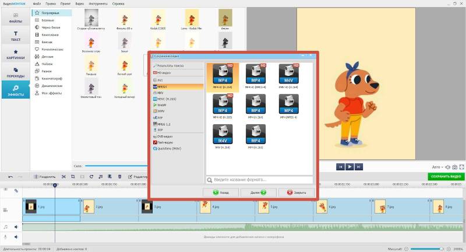Open the Переходы panel in left sidebar
This screenshot has width=466, height=252.
click(16, 72)
